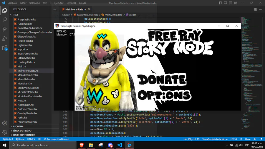Screen dimensions: 265x149
Task: Open the Ejecutar menu
Action: click(x=59, y=3)
